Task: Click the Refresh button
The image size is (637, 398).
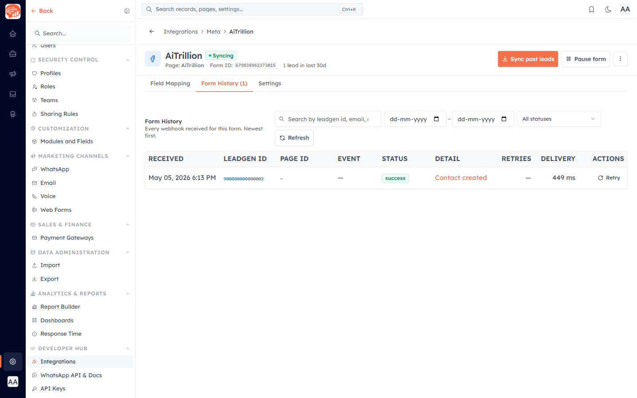Action: pos(294,138)
